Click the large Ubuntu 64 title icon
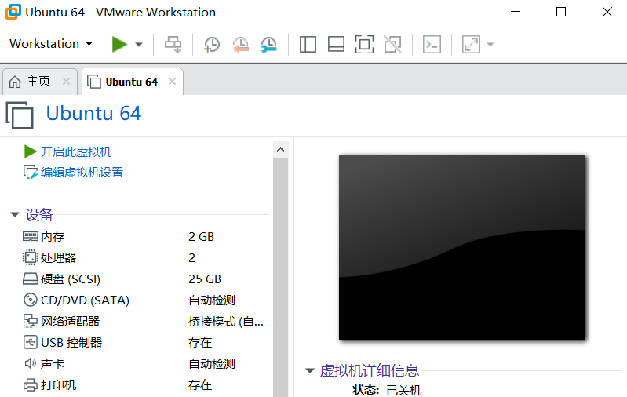 point(20,115)
